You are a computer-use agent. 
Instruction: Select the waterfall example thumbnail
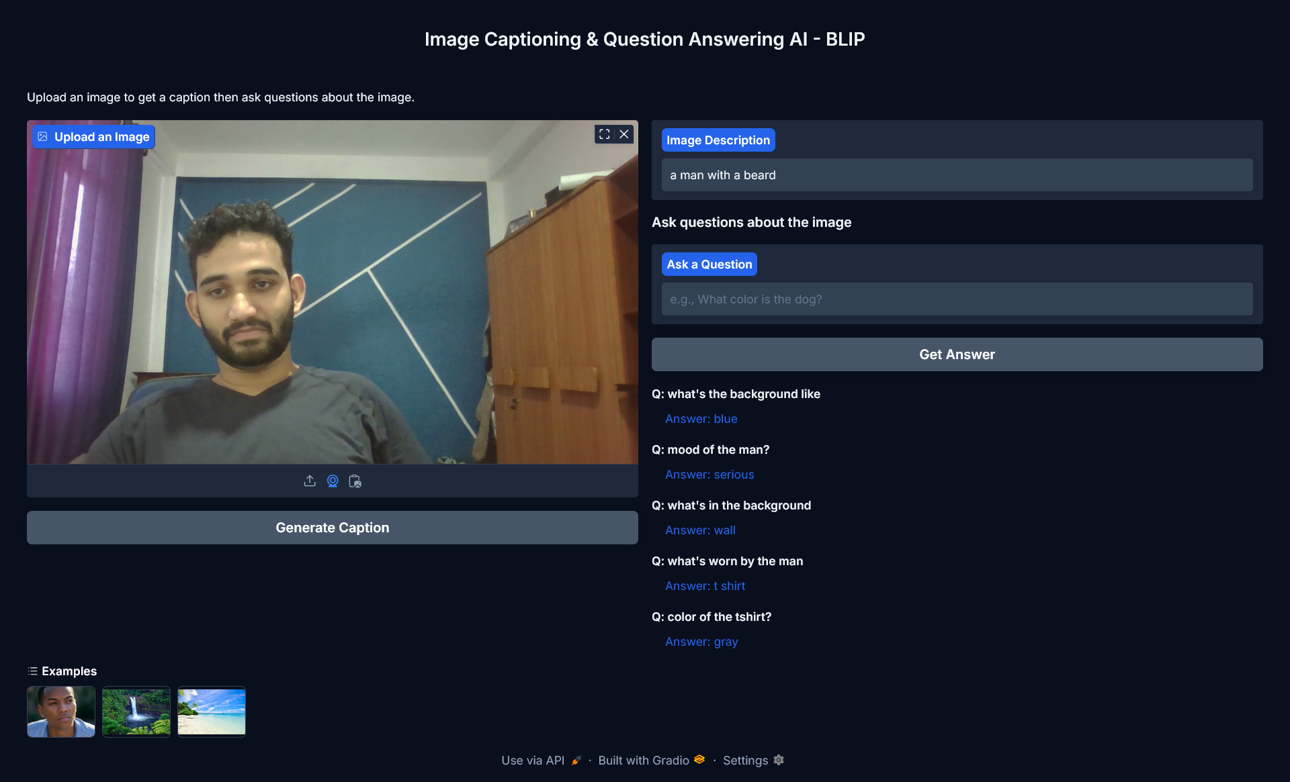[136, 712]
